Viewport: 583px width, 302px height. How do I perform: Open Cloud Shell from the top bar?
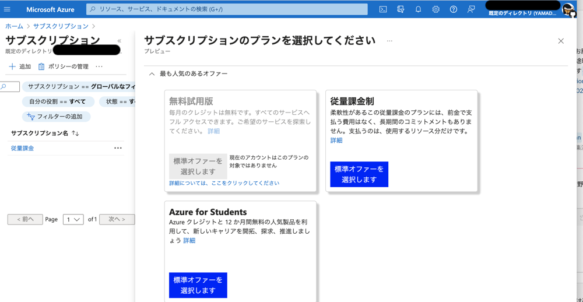tap(382, 9)
